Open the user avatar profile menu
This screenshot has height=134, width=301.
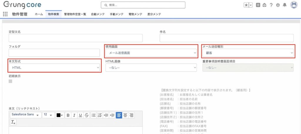pyautogui.click(x=293, y=5)
